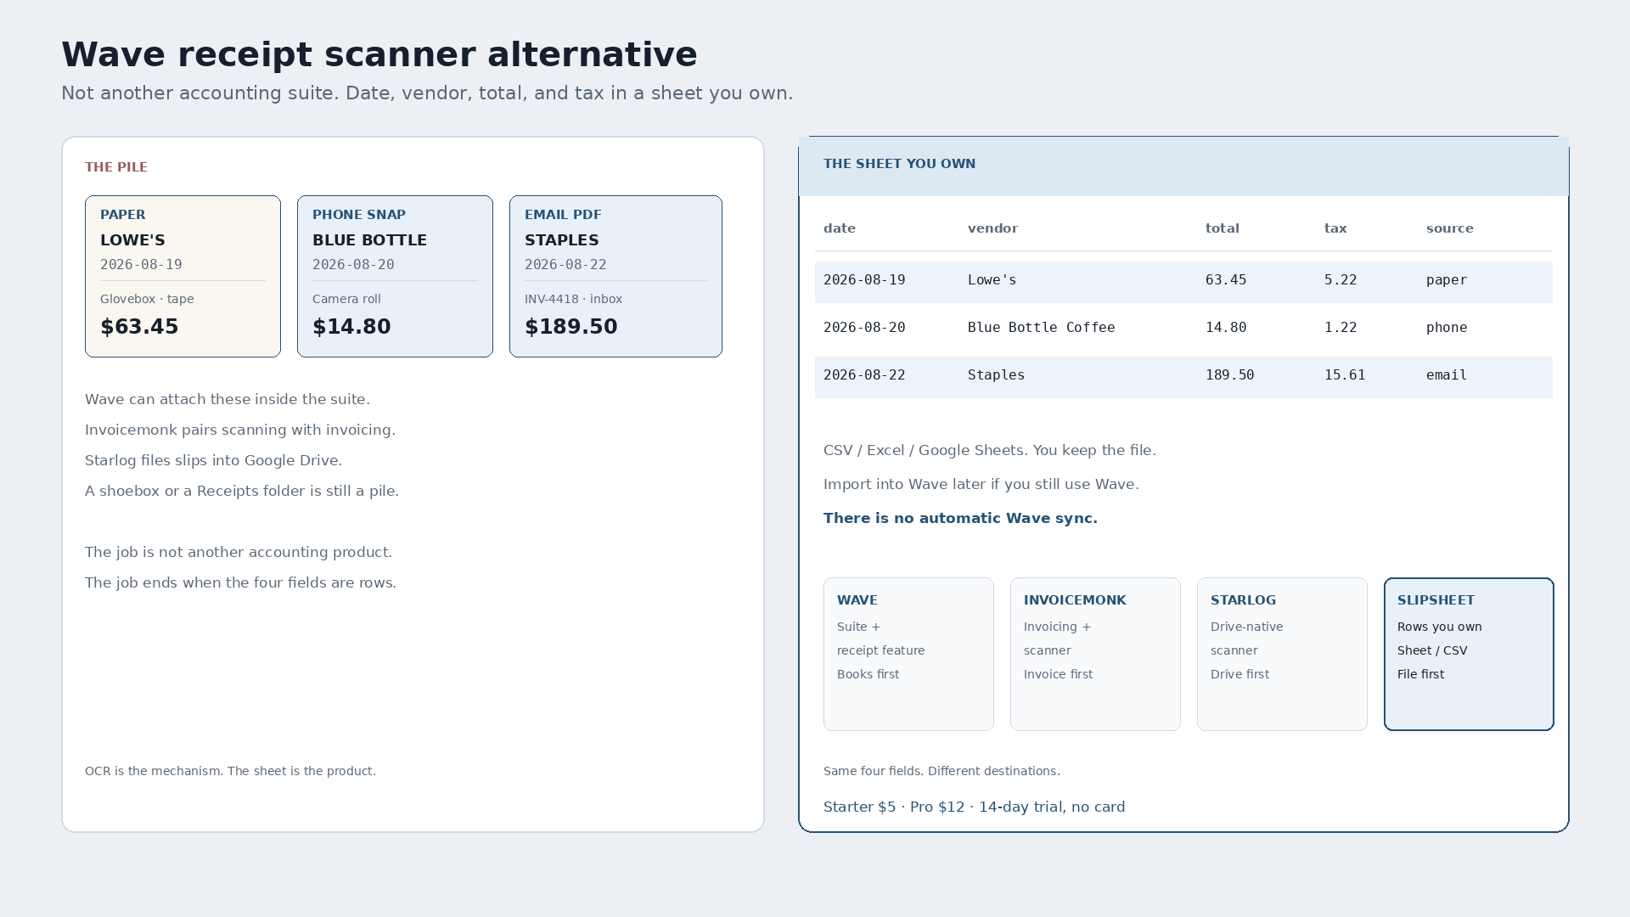Click 'THE SHEET YOU OWN' header

click(899, 164)
